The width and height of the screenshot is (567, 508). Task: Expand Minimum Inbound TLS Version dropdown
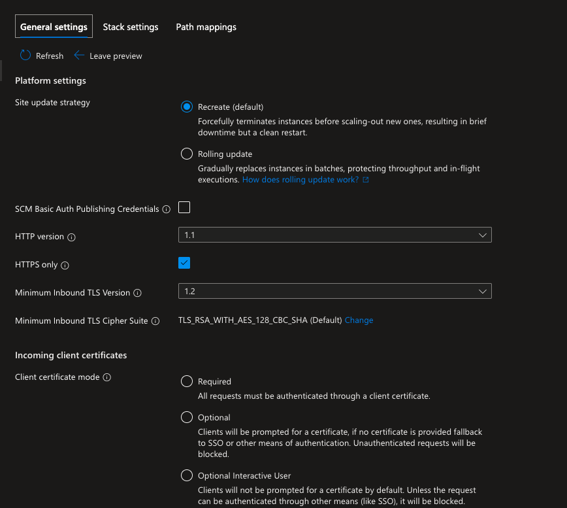[334, 291]
